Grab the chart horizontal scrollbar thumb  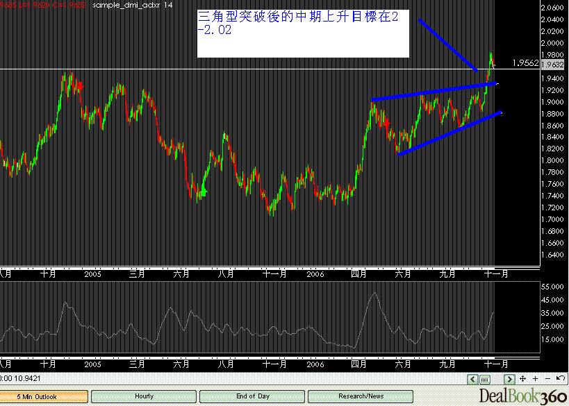pos(484,379)
